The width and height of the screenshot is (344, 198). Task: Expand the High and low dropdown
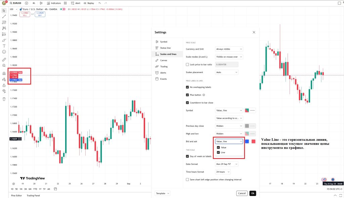click(x=229, y=134)
